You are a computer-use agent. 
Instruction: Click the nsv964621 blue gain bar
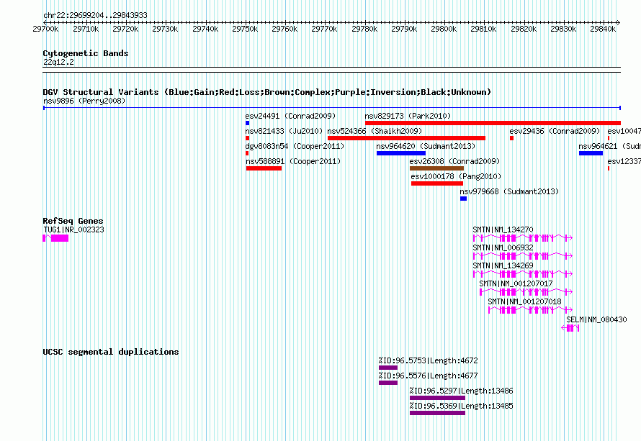click(x=591, y=153)
